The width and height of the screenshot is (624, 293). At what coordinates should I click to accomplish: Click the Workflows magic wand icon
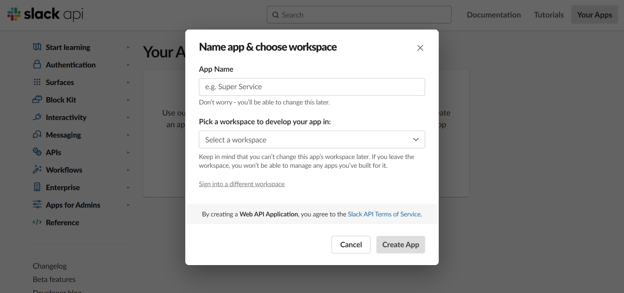[37, 169]
